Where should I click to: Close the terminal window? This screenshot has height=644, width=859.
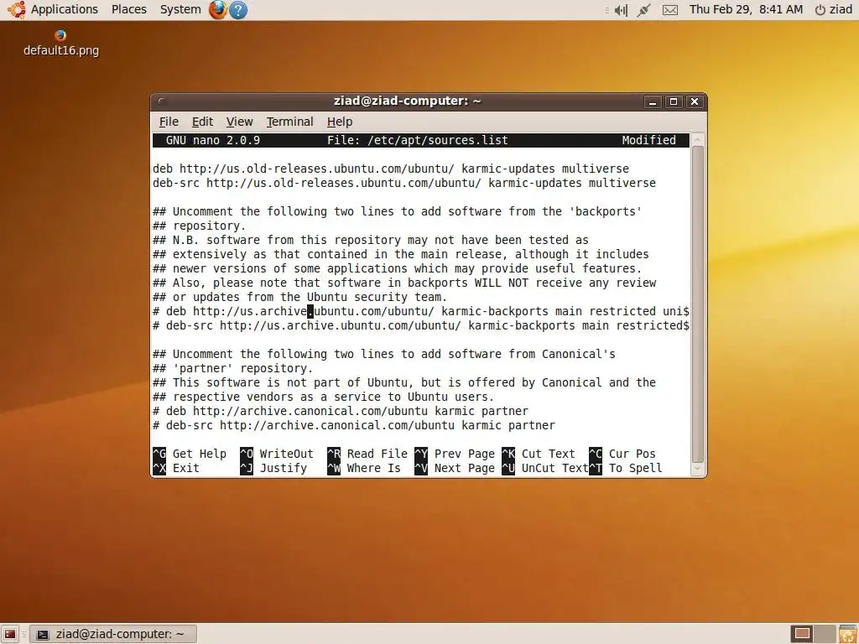click(x=695, y=101)
